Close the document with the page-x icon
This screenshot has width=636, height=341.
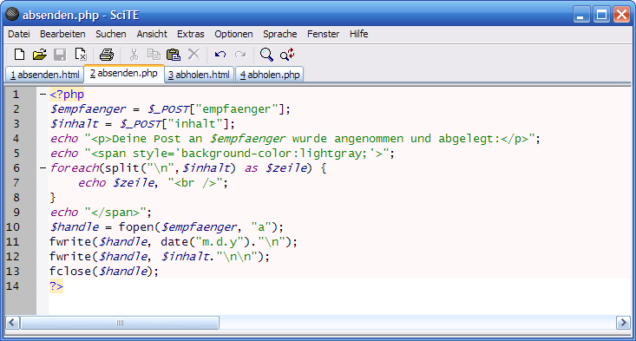tap(81, 55)
